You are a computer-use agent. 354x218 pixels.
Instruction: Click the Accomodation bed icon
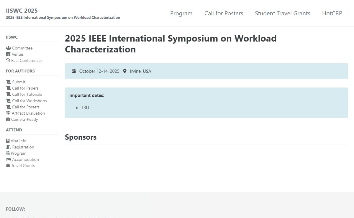pyautogui.click(x=8, y=159)
